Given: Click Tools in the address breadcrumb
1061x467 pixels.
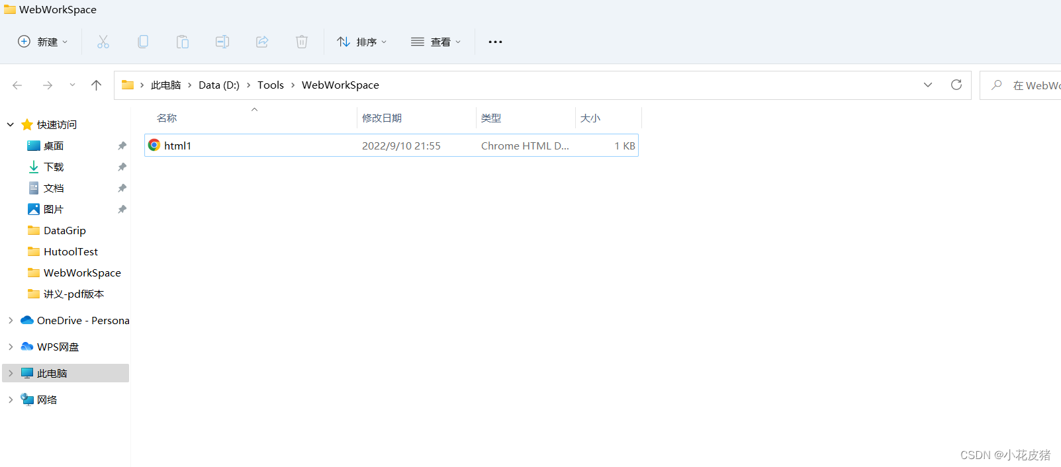Looking at the screenshot, I should (271, 85).
